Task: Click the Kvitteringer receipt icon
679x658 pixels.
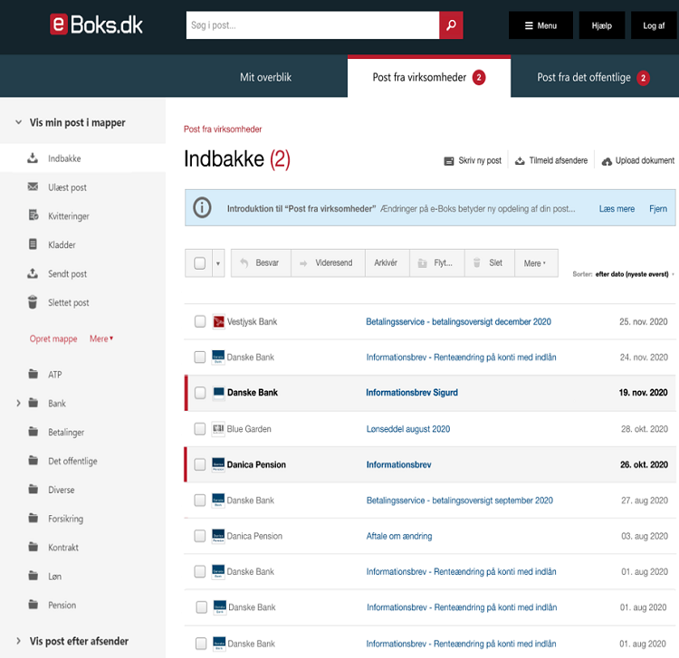Action: pos(33,215)
